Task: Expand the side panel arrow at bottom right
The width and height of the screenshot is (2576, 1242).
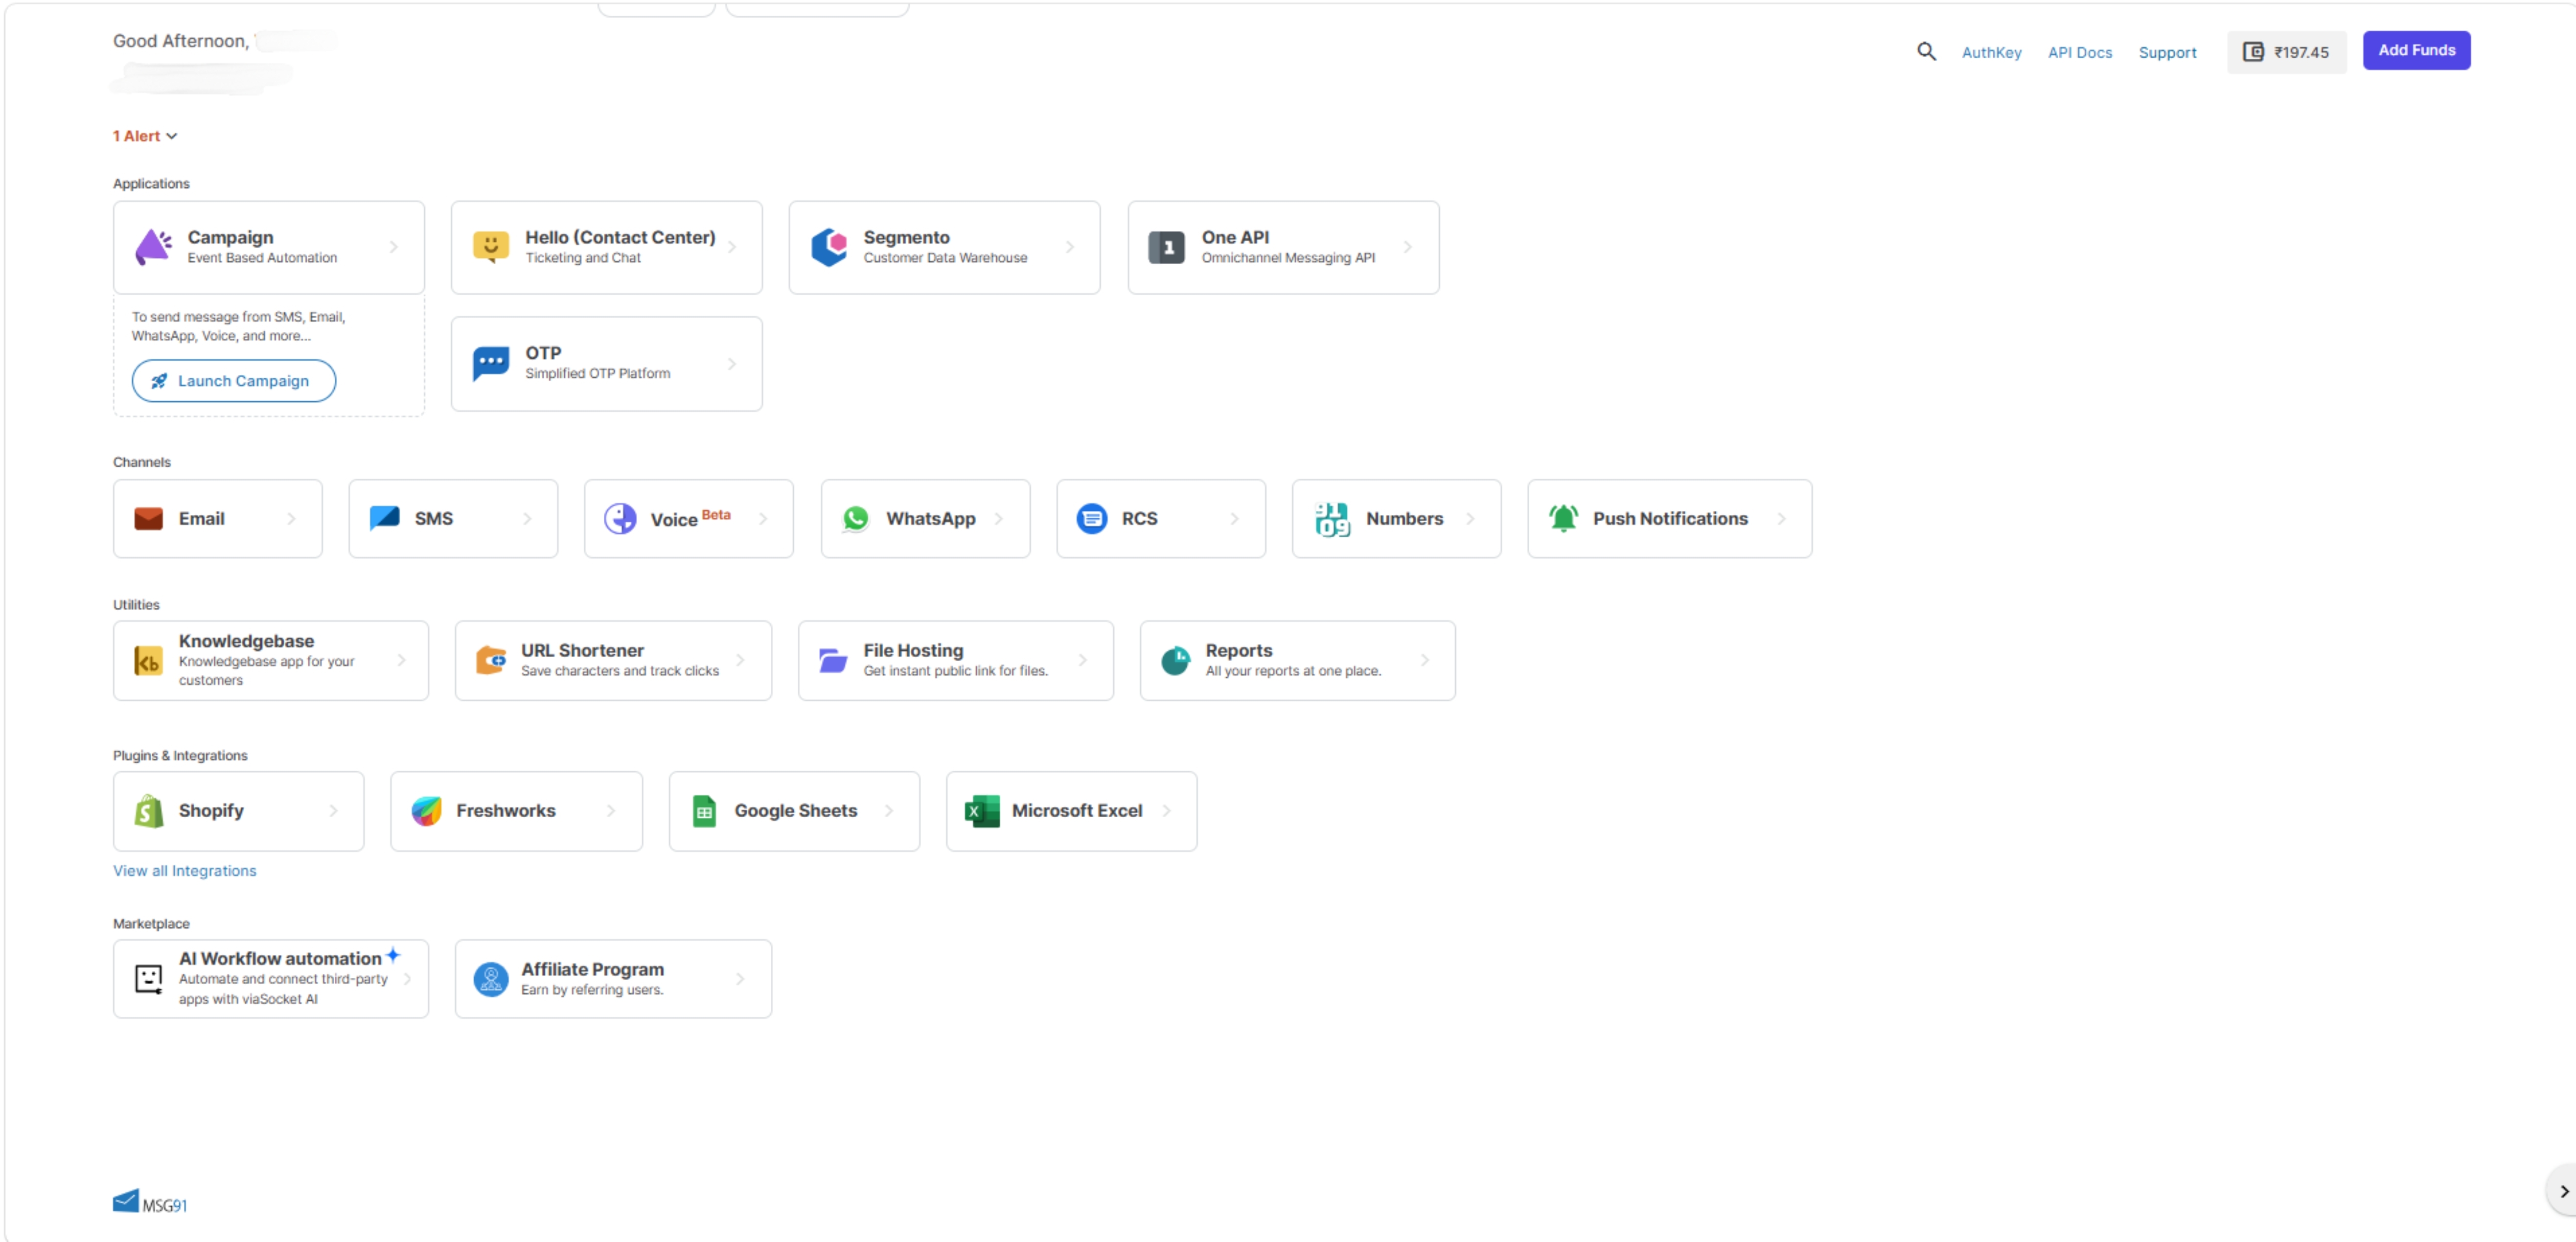Action: coord(2564,1191)
